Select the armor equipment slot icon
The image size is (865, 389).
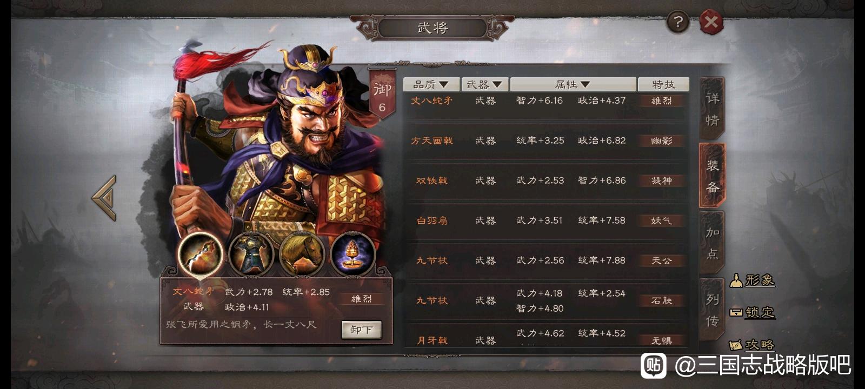(251, 254)
